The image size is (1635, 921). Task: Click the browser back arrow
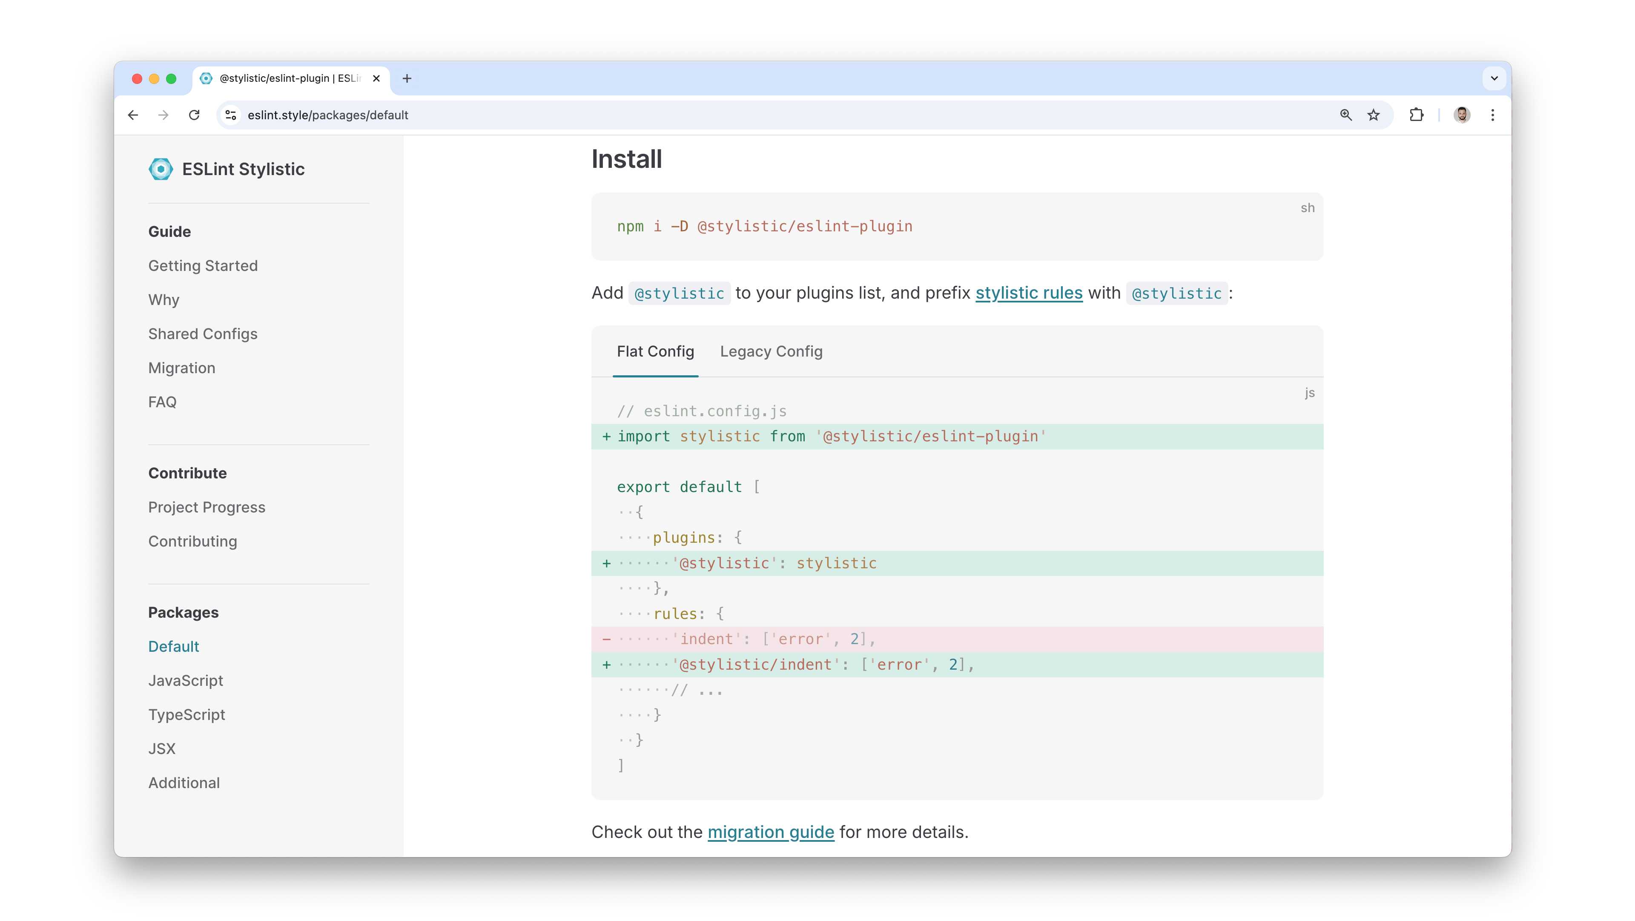point(133,115)
